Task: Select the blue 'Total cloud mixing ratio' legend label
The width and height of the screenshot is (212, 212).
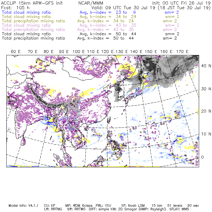Action: pyautogui.click(x=26, y=12)
